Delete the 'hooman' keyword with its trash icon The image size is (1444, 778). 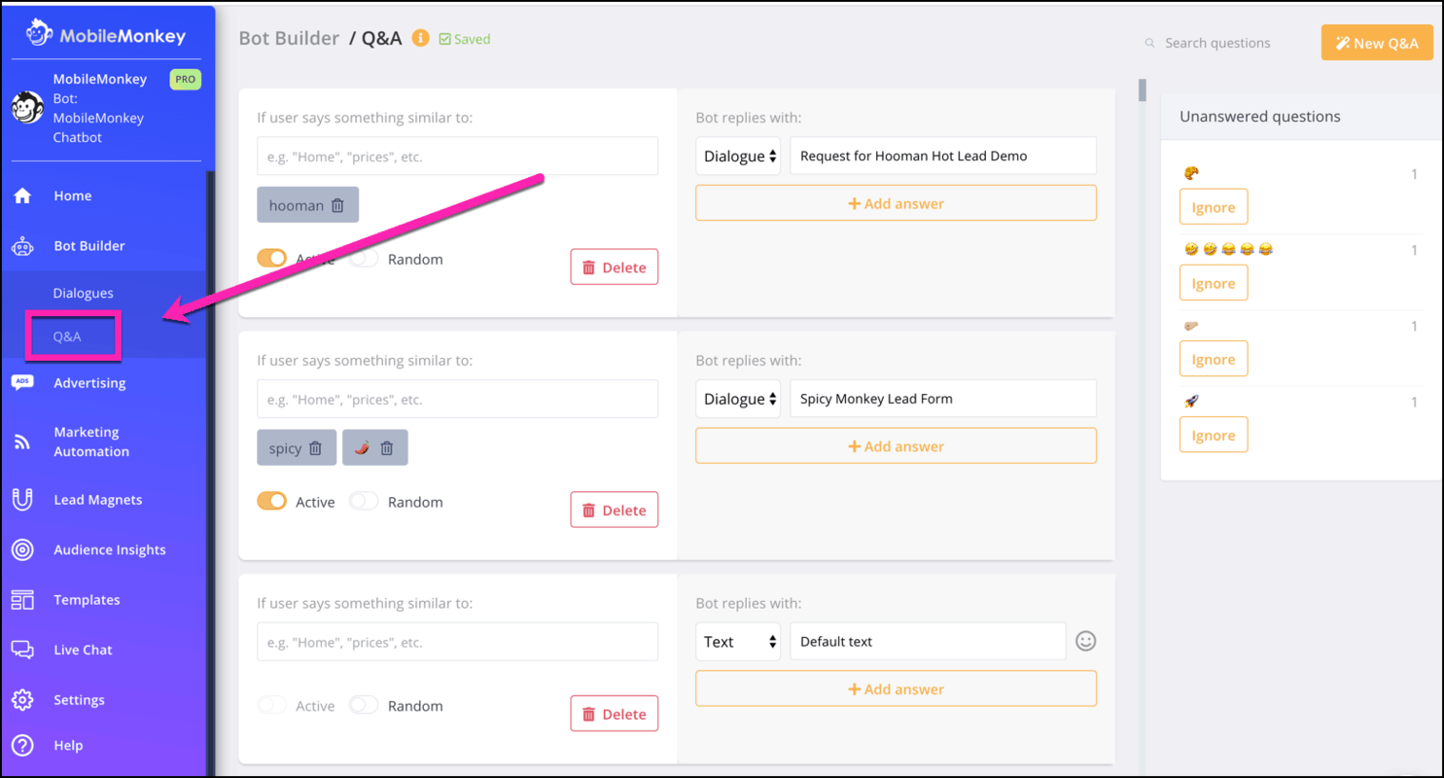click(336, 204)
